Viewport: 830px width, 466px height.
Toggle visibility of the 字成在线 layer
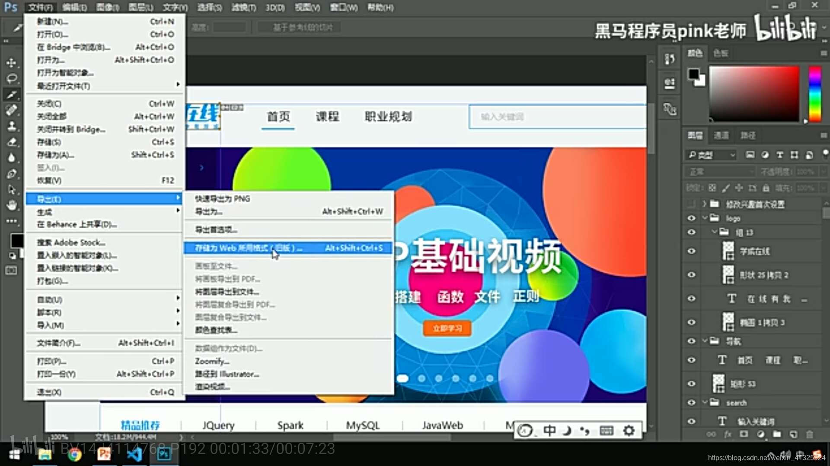[692, 251]
